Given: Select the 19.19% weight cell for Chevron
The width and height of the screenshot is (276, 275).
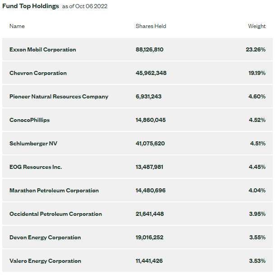Looking at the screenshot, I should [257, 73].
